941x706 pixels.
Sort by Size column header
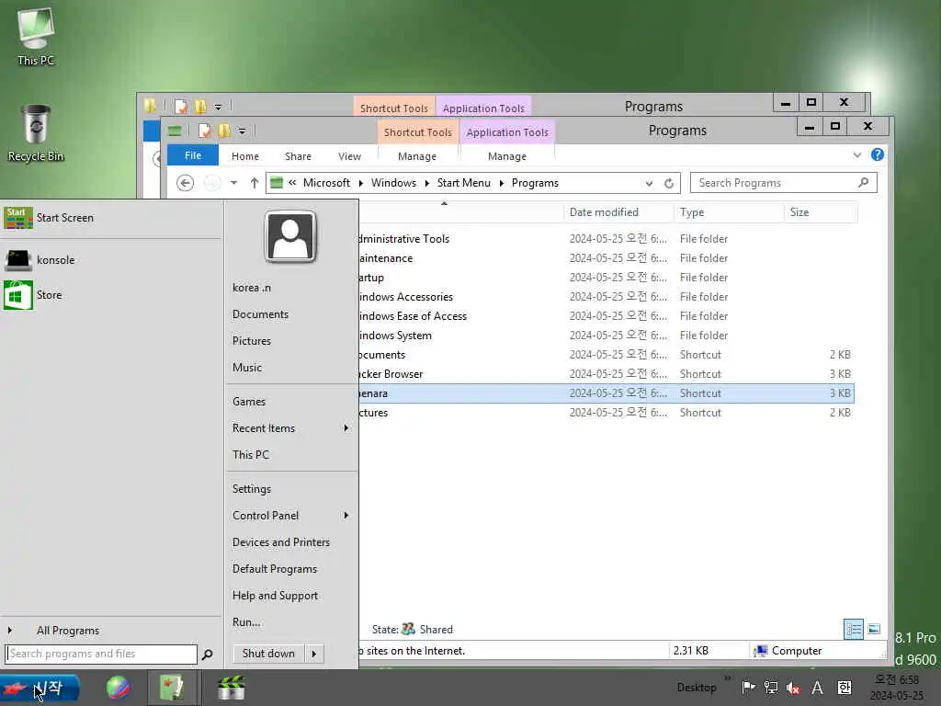click(821, 212)
